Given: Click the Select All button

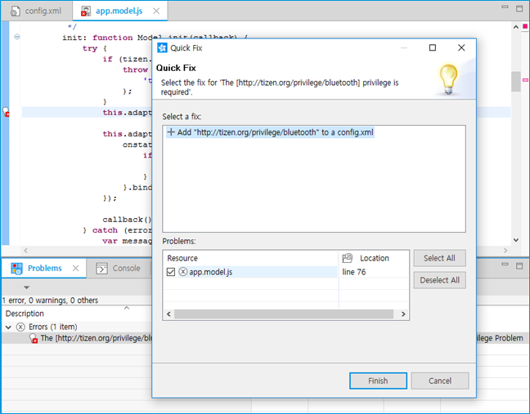Looking at the screenshot, I should [439, 258].
